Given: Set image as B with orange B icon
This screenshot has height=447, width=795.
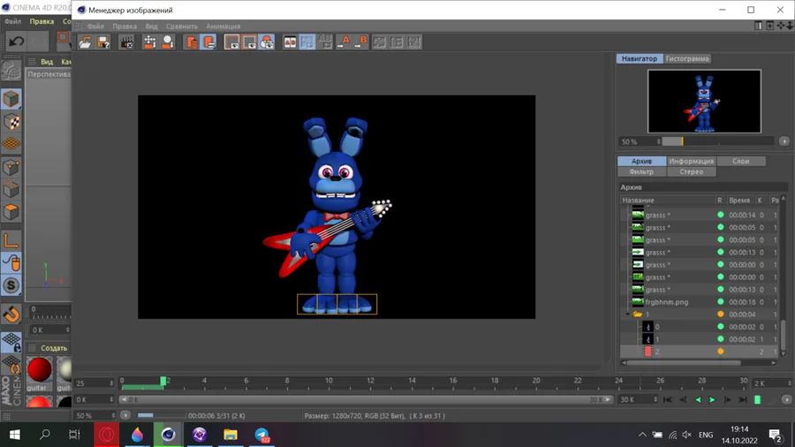Looking at the screenshot, I should click(361, 42).
